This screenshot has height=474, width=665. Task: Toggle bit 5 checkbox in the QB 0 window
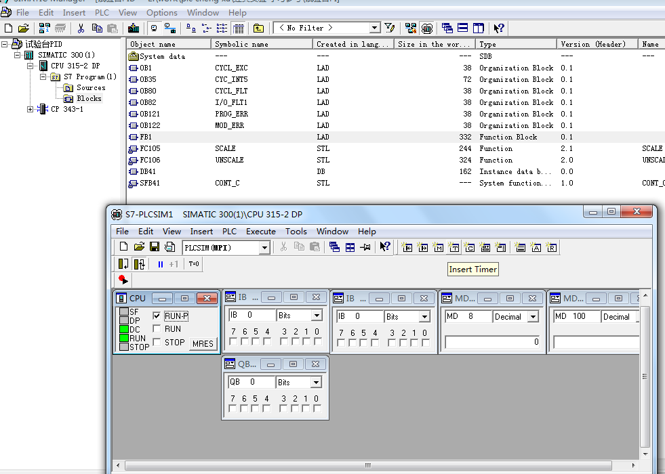pyautogui.click(x=255, y=408)
